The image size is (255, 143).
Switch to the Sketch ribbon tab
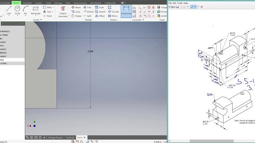pyautogui.click(x=16, y=3)
